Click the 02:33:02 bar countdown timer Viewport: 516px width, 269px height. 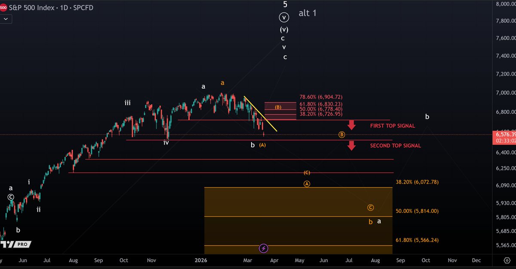point(506,140)
